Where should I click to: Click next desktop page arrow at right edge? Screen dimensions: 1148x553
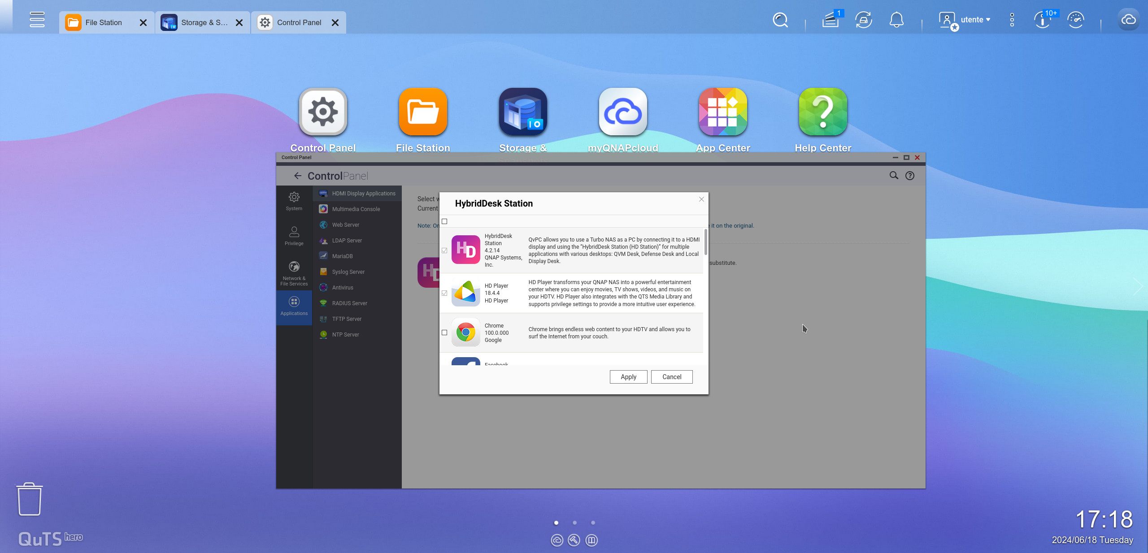1138,286
